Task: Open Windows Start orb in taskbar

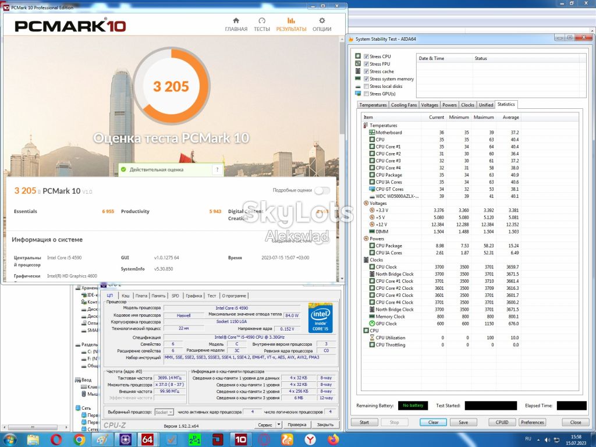Action: click(9, 440)
